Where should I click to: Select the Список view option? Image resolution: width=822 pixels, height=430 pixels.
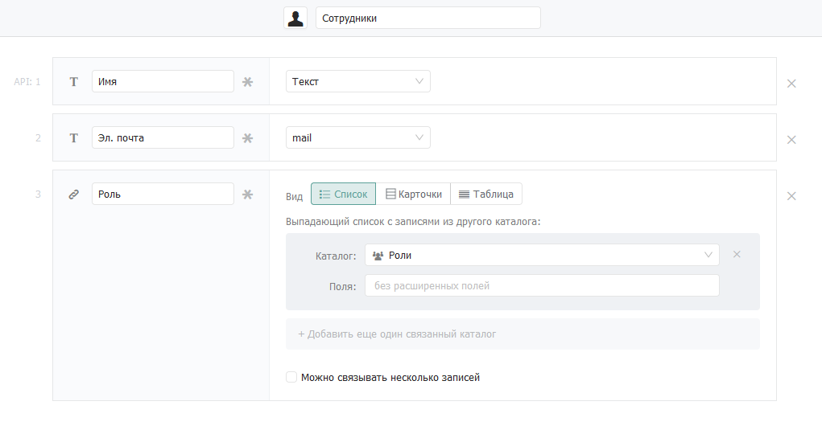(344, 194)
